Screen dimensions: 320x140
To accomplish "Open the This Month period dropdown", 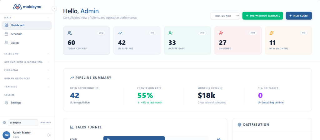I will click(x=225, y=16).
